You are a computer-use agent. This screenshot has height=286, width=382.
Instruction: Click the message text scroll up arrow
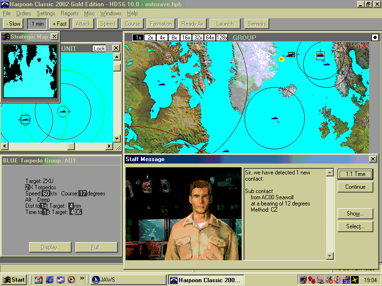point(329,173)
